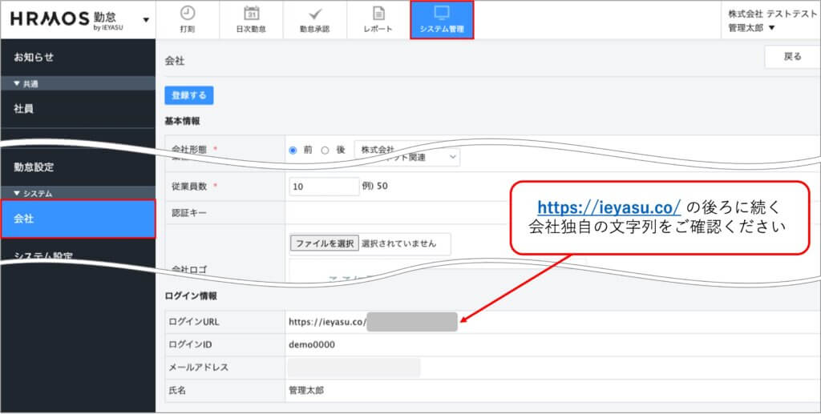Select 社員 in the sidebar
This screenshot has width=821, height=414.
pyautogui.click(x=24, y=109)
